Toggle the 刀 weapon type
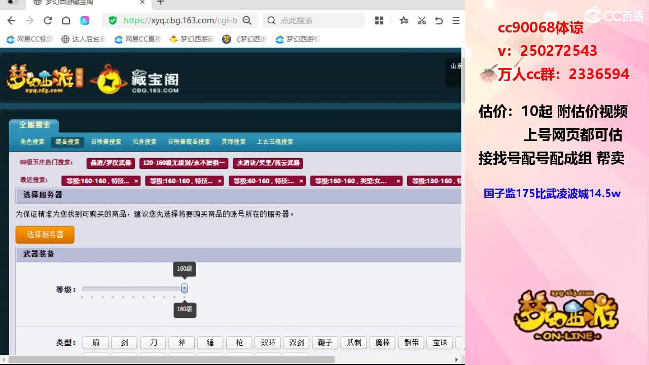 [x=153, y=343]
